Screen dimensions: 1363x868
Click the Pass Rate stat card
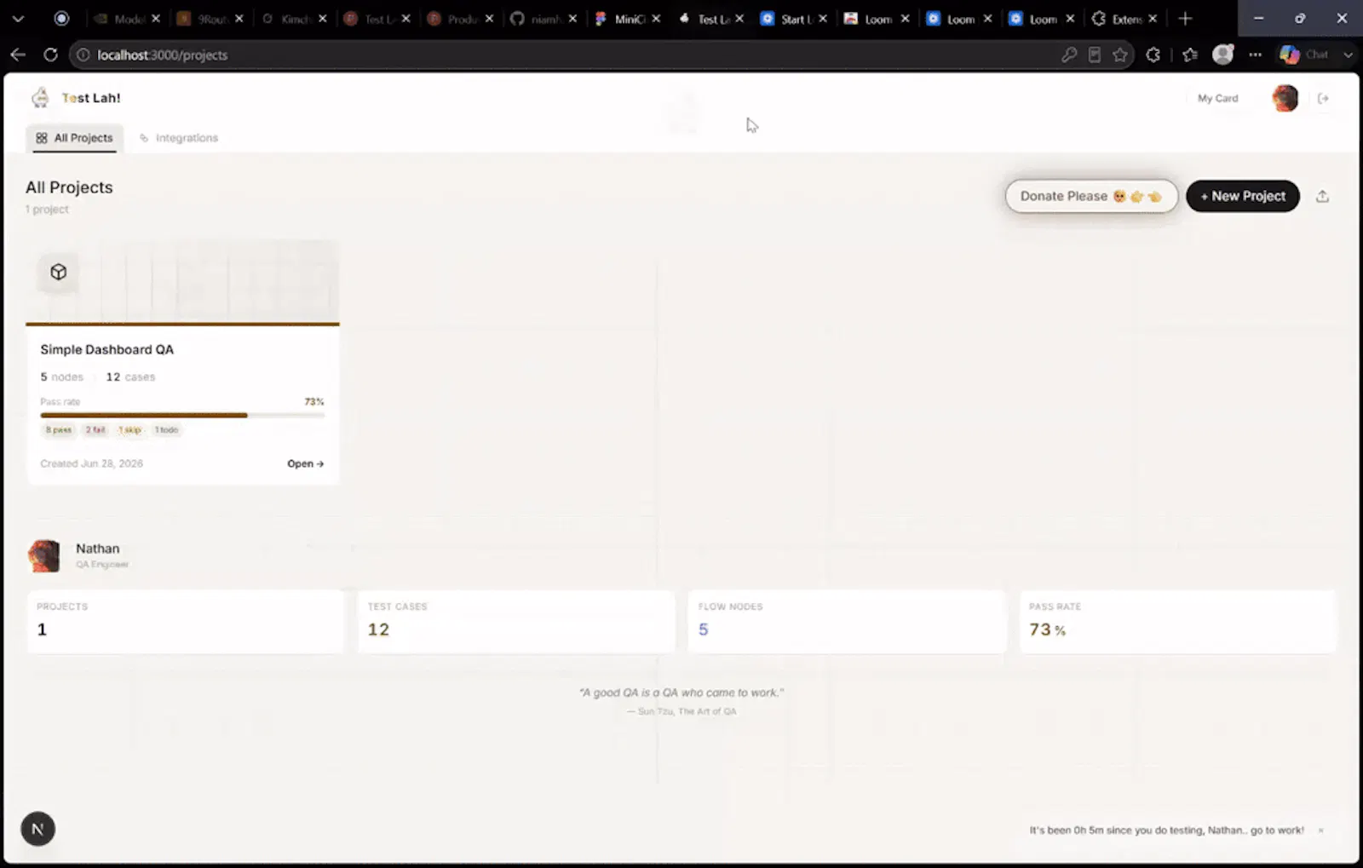pyautogui.click(x=1178, y=621)
